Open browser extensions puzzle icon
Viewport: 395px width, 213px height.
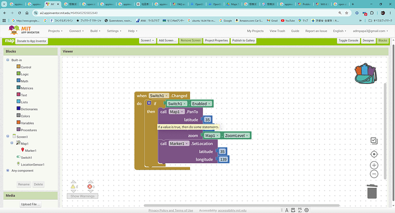pos(372,13)
